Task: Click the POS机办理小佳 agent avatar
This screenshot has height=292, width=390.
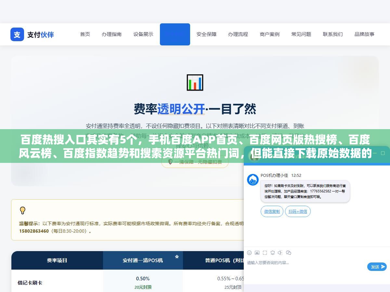Action: pyautogui.click(x=253, y=180)
